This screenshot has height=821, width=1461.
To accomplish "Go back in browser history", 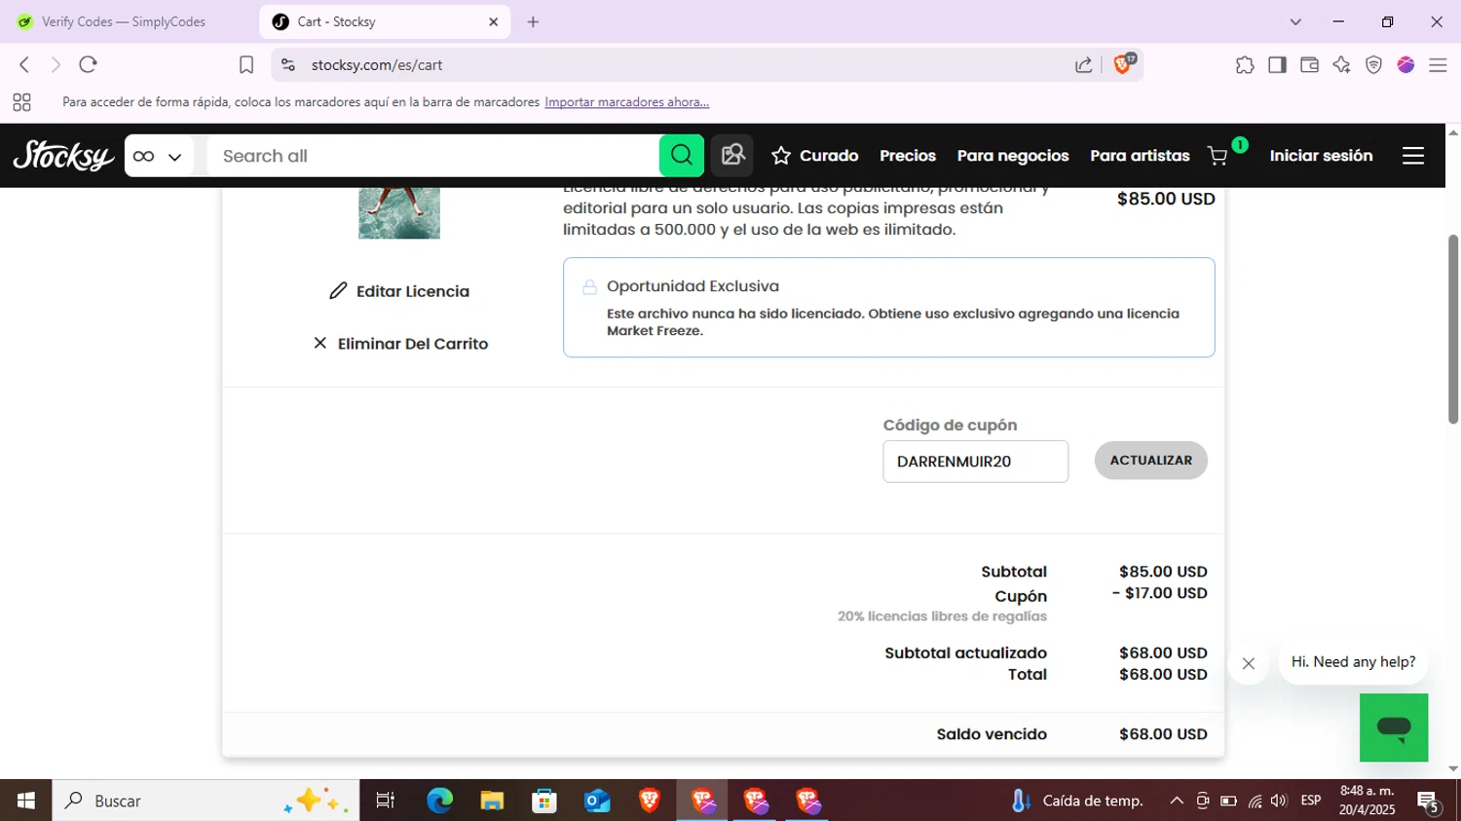I will pyautogui.click(x=24, y=64).
